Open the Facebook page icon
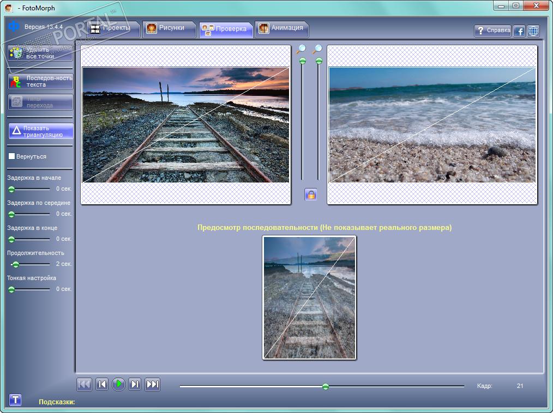 [519, 31]
